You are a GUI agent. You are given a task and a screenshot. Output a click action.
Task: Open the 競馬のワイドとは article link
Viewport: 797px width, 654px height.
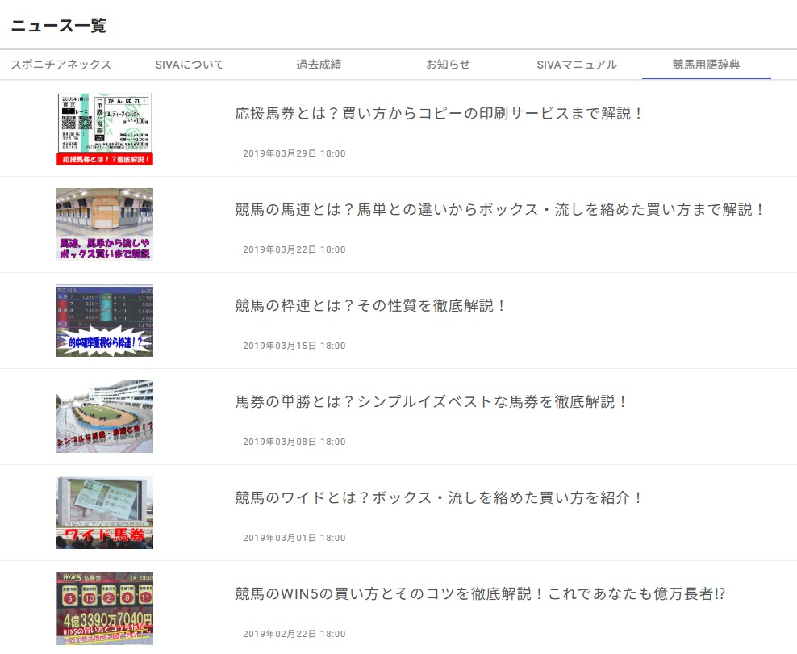click(x=440, y=498)
